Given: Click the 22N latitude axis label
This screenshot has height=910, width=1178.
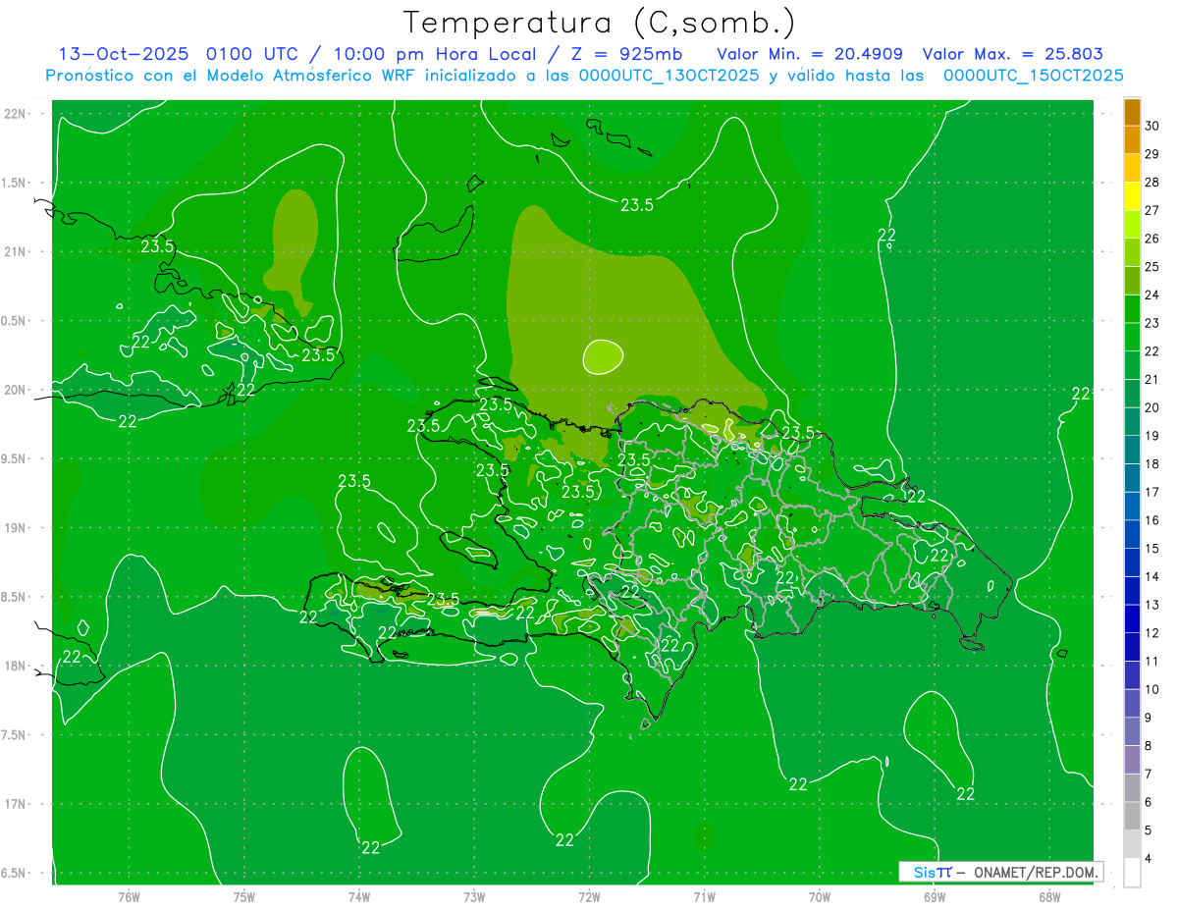Looking at the screenshot, I should [x=17, y=114].
